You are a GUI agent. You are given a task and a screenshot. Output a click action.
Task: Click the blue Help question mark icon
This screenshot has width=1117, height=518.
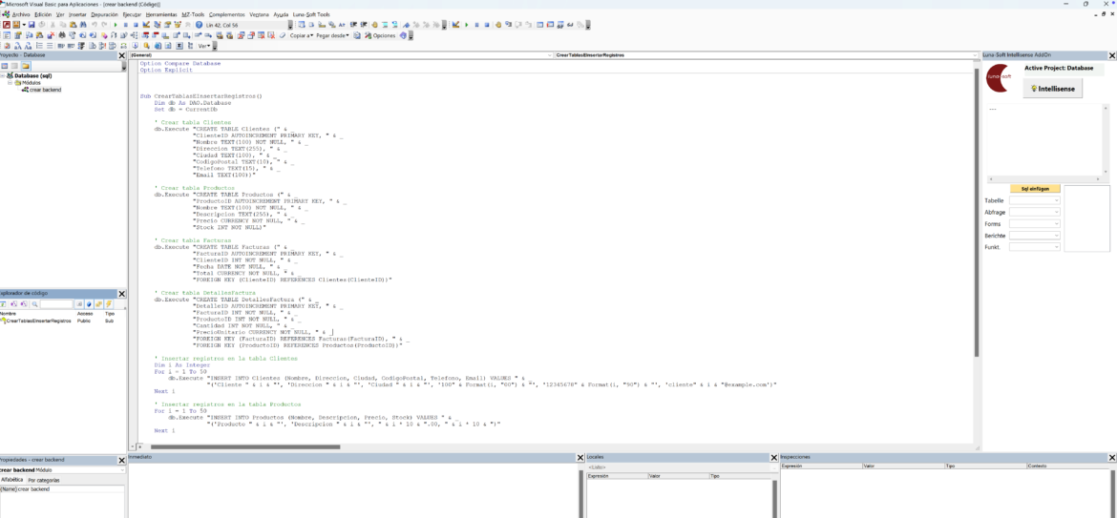pos(199,25)
